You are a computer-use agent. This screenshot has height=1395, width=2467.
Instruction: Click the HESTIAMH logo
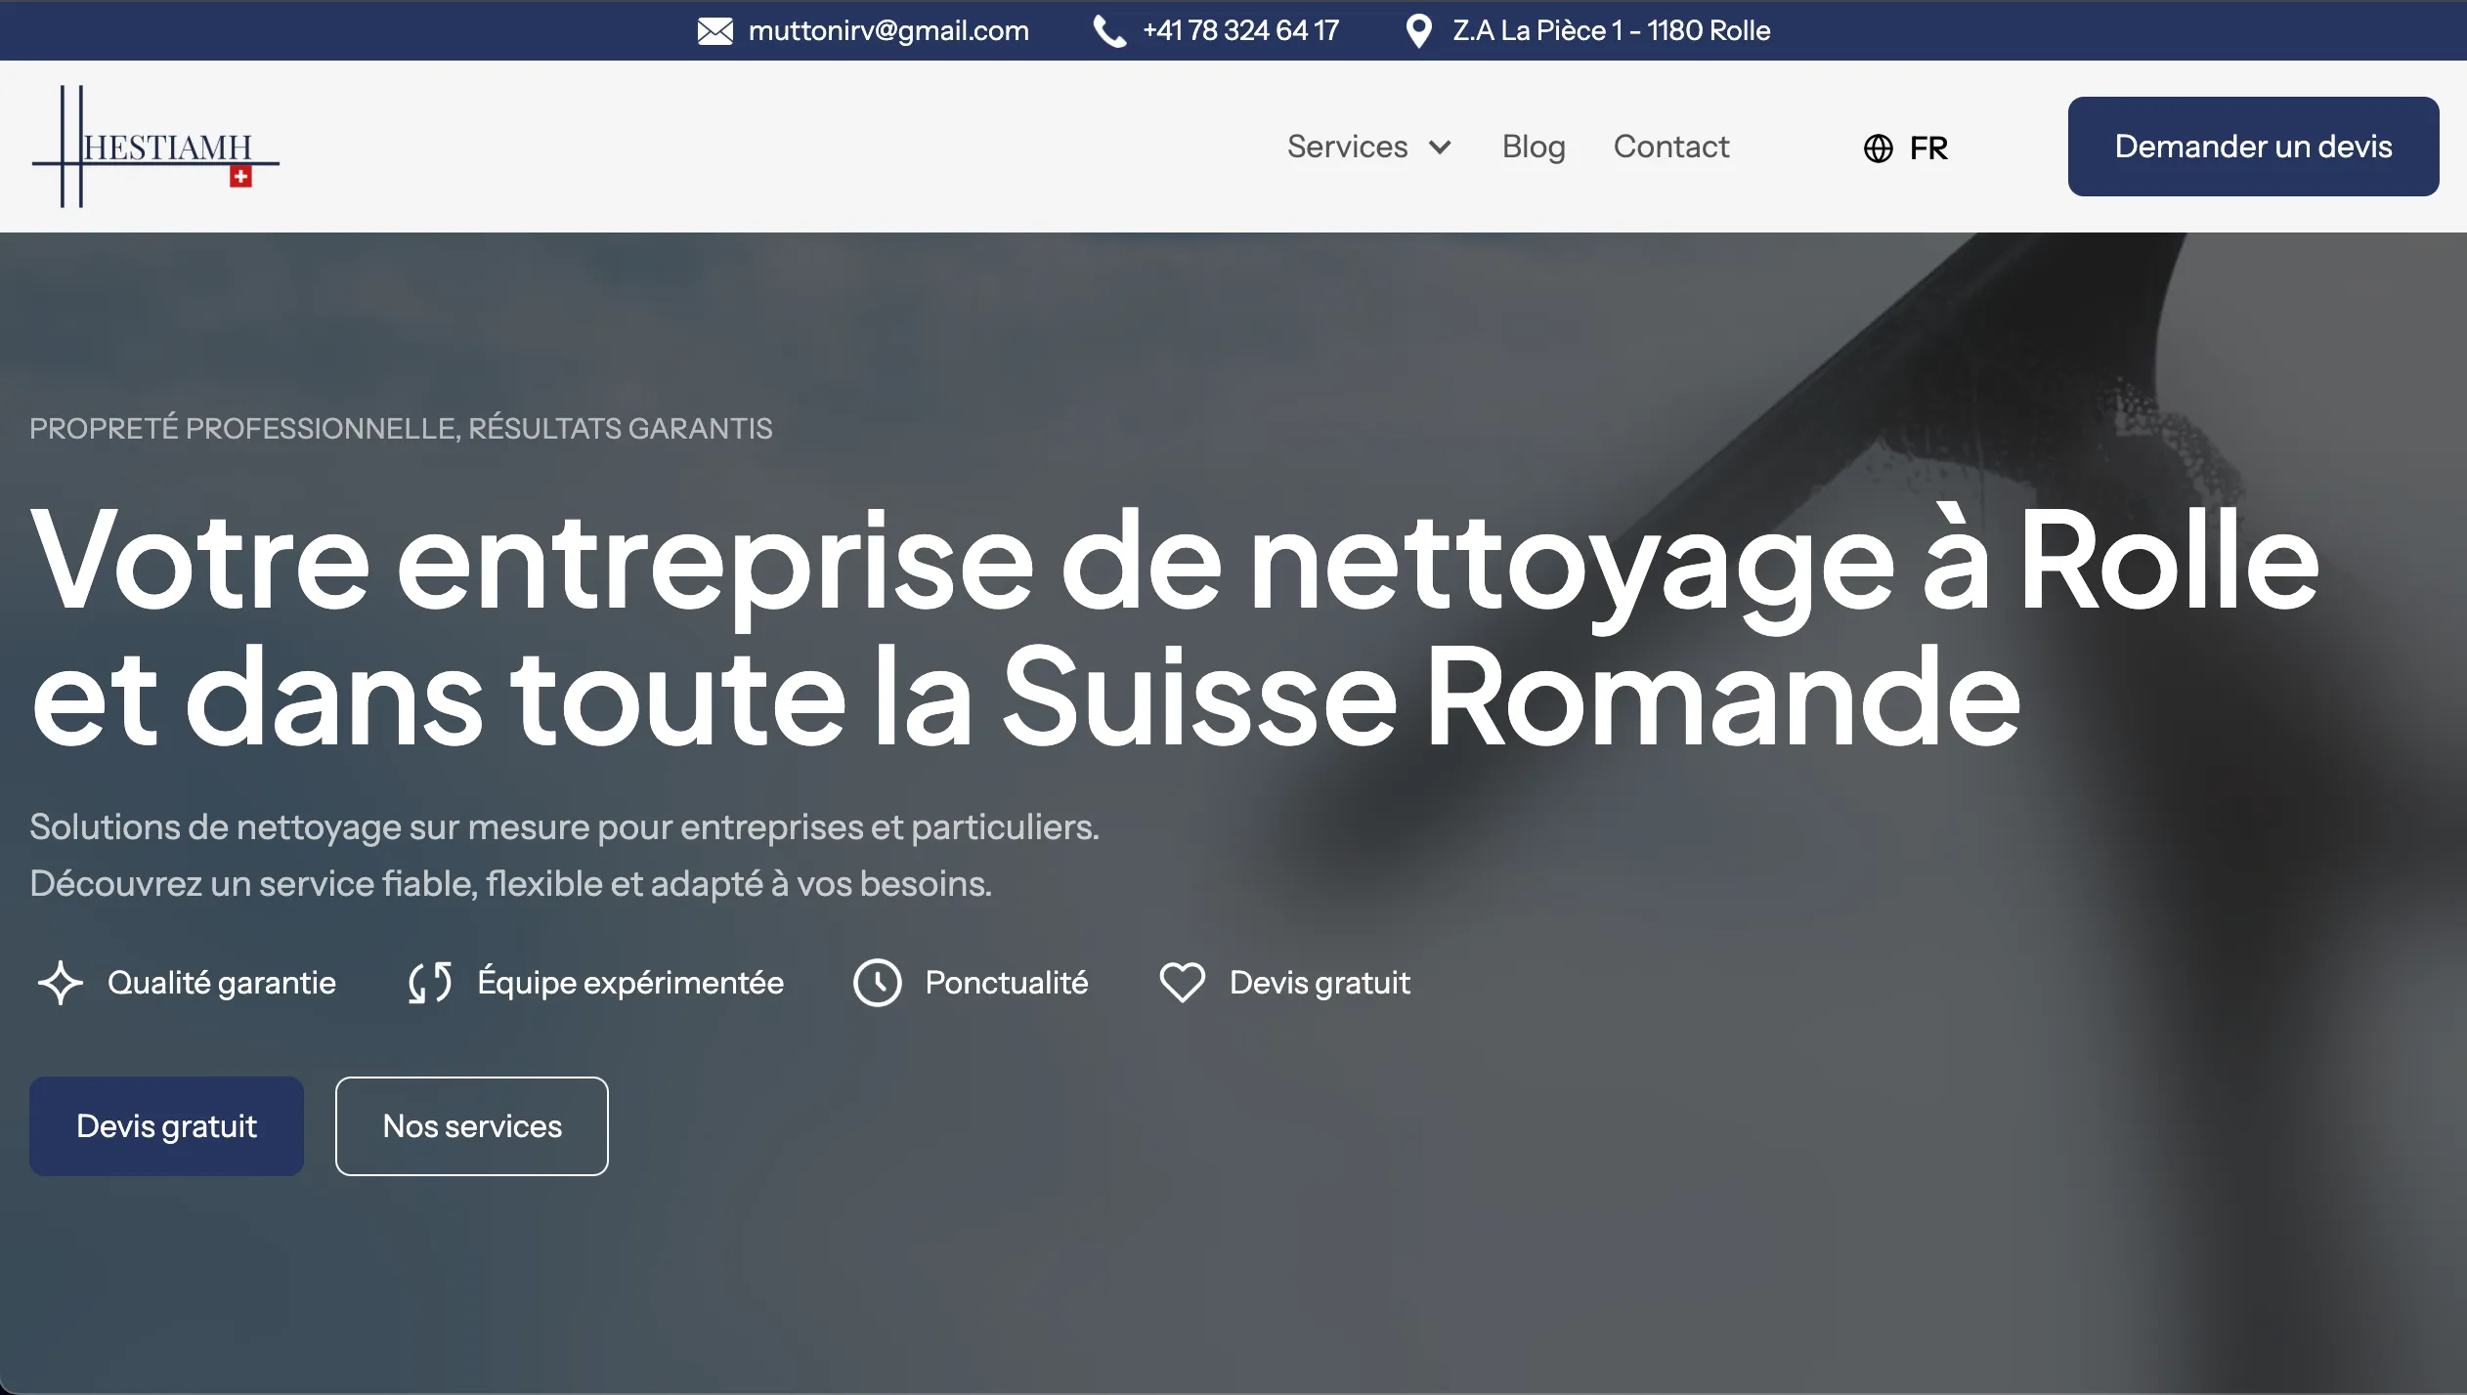point(156,147)
